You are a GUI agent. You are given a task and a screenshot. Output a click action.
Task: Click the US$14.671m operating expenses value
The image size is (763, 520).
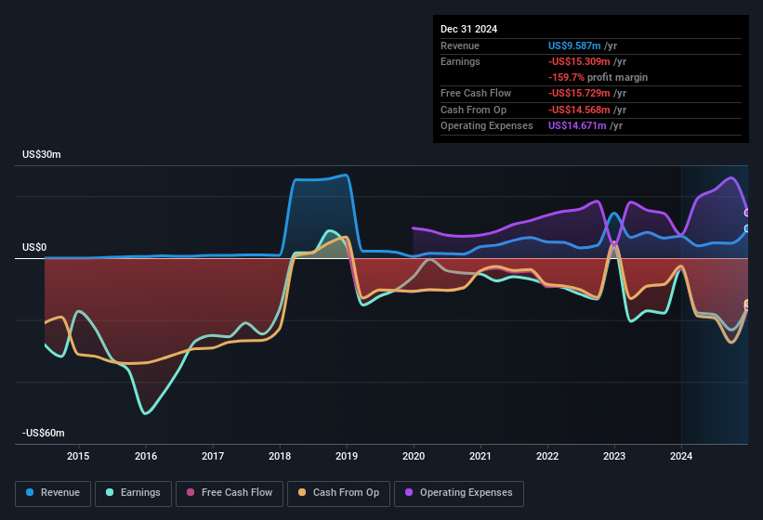tap(577, 126)
